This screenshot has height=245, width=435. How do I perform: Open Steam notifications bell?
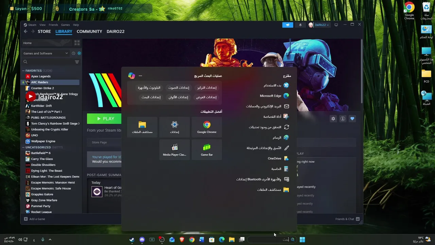300,25
